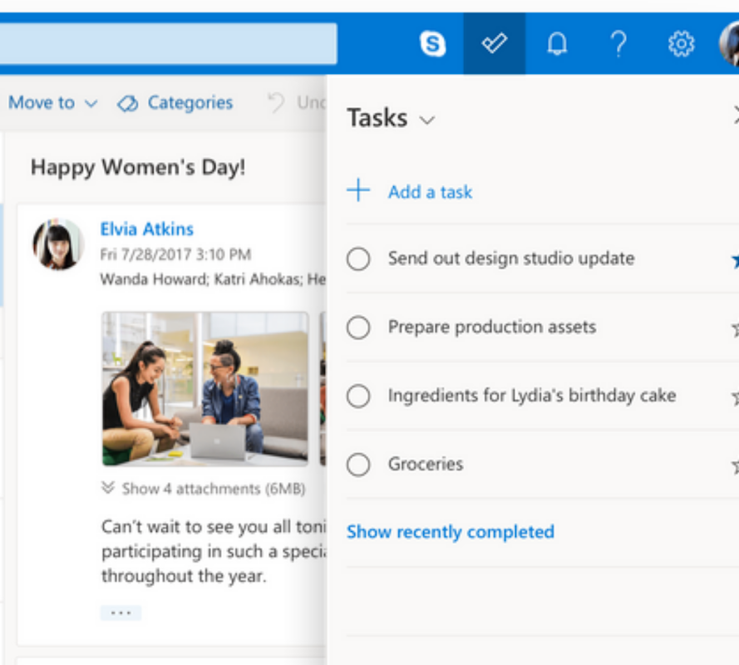Star the Send out design studio update task
The width and height of the screenshot is (739, 665).
[x=735, y=261]
